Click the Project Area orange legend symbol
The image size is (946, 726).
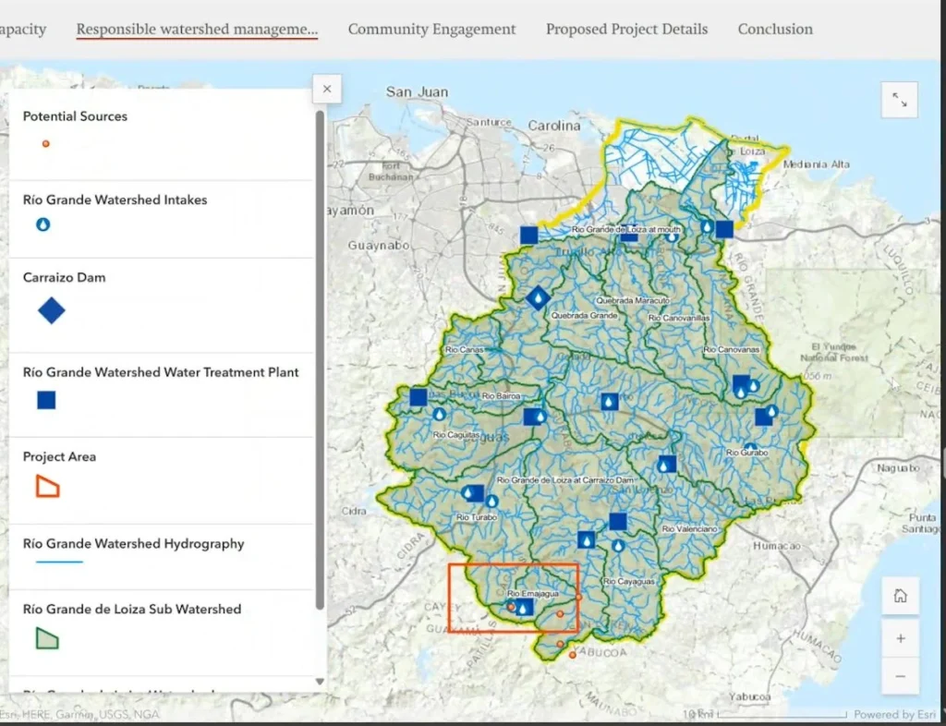click(47, 486)
